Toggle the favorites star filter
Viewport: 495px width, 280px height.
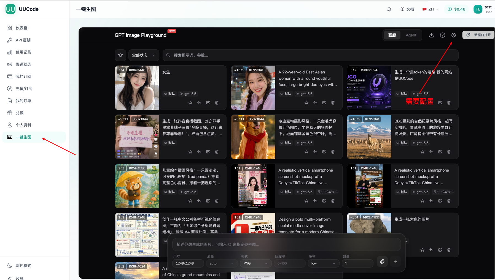click(120, 55)
